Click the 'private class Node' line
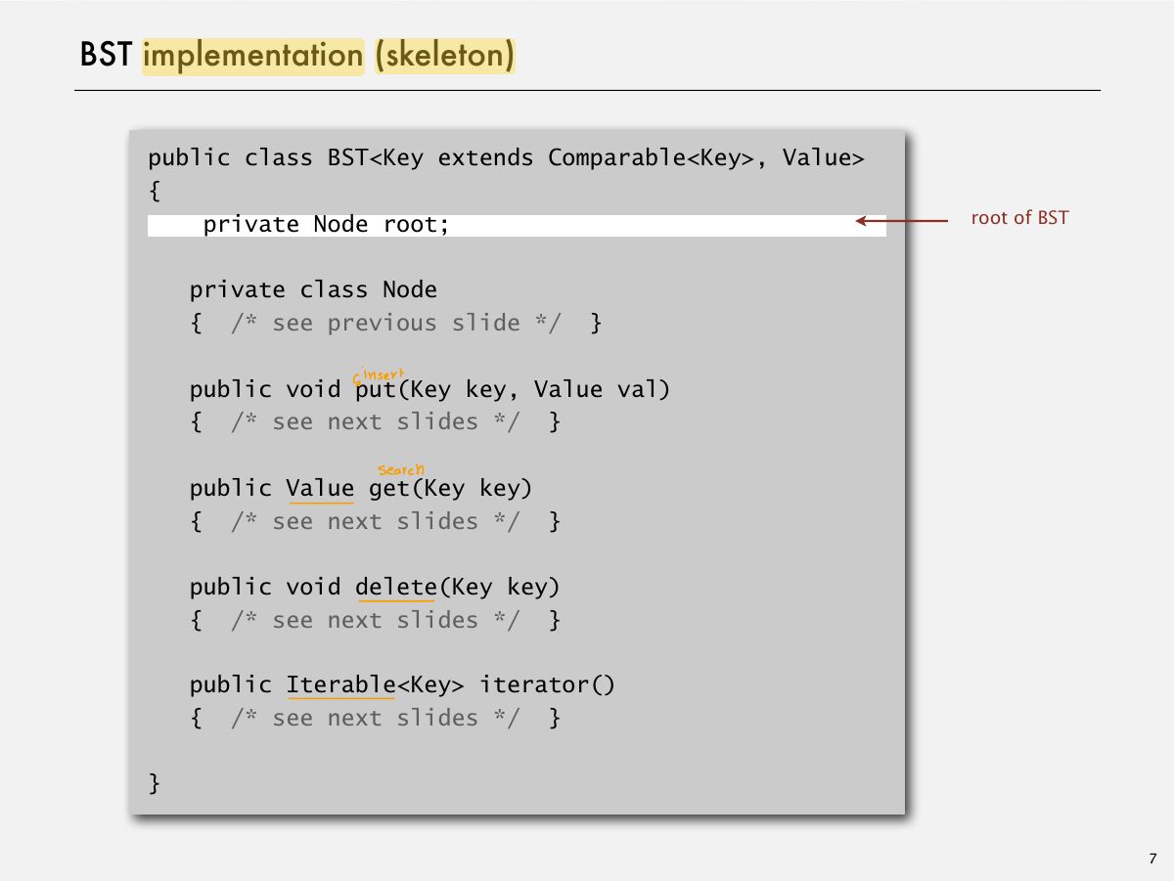The width and height of the screenshot is (1174, 881). [313, 290]
